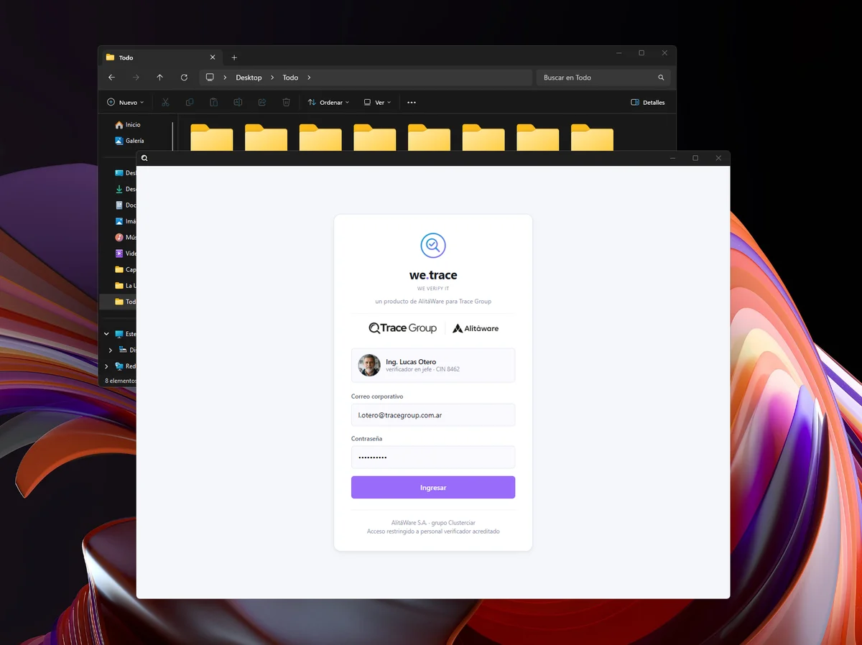Viewport: 862px width, 645px height.
Task: Click the Trace Group logo
Action: click(x=403, y=328)
